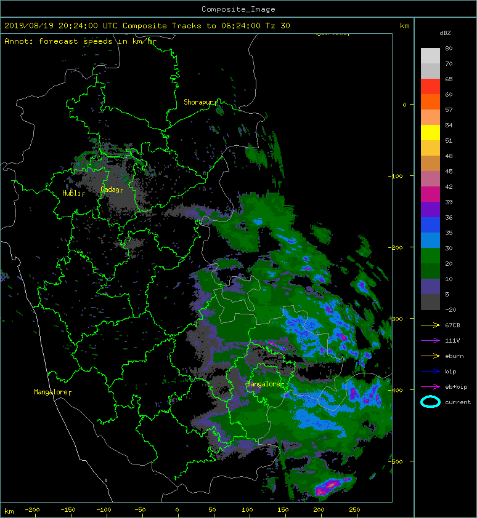Click the dBZ legend heading
This screenshot has height=518, width=477.
(x=445, y=33)
